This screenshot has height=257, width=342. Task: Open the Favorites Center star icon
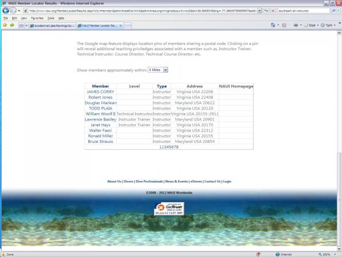pyautogui.click(x=5, y=25)
